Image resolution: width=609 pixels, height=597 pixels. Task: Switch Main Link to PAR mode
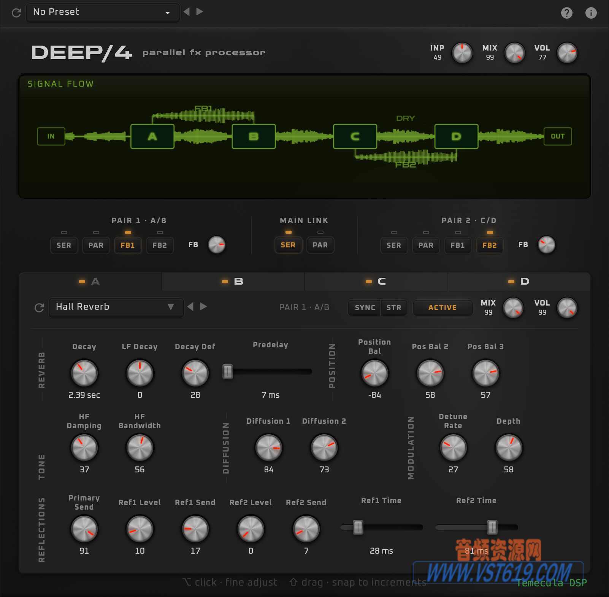[x=320, y=245]
